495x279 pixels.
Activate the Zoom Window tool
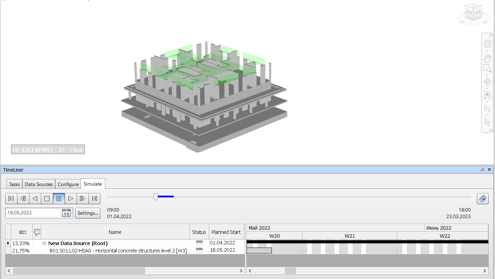487,68
